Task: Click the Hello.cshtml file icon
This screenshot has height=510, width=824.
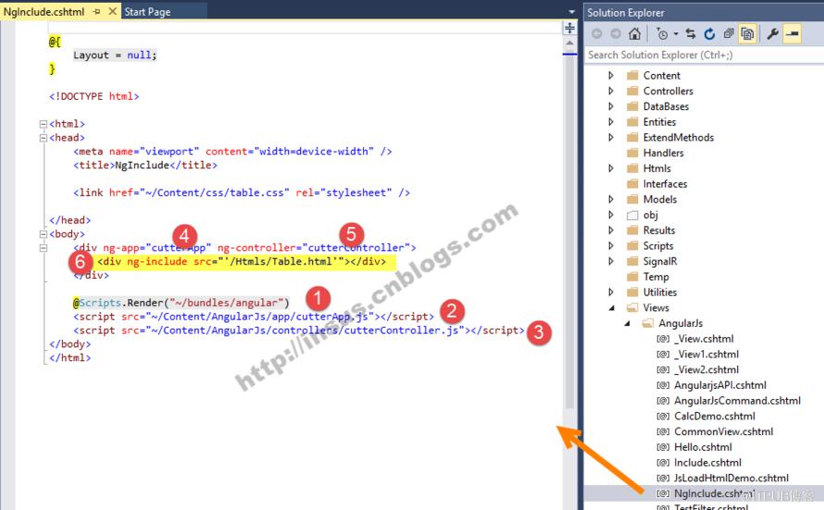Action: pos(663,447)
